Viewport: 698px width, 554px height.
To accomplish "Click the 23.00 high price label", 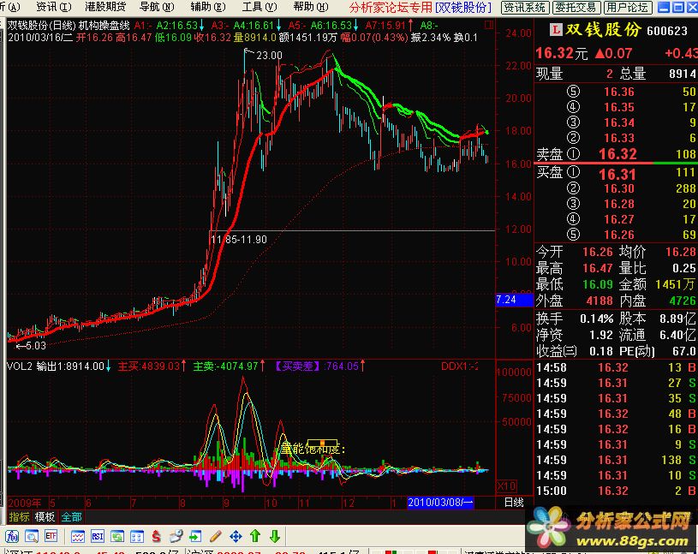I will [269, 55].
